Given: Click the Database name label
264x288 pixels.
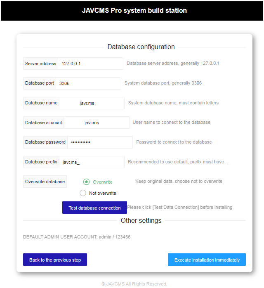Looking at the screenshot, I should [41, 103].
